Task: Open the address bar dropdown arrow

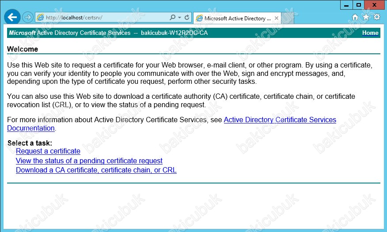Action: (180, 18)
